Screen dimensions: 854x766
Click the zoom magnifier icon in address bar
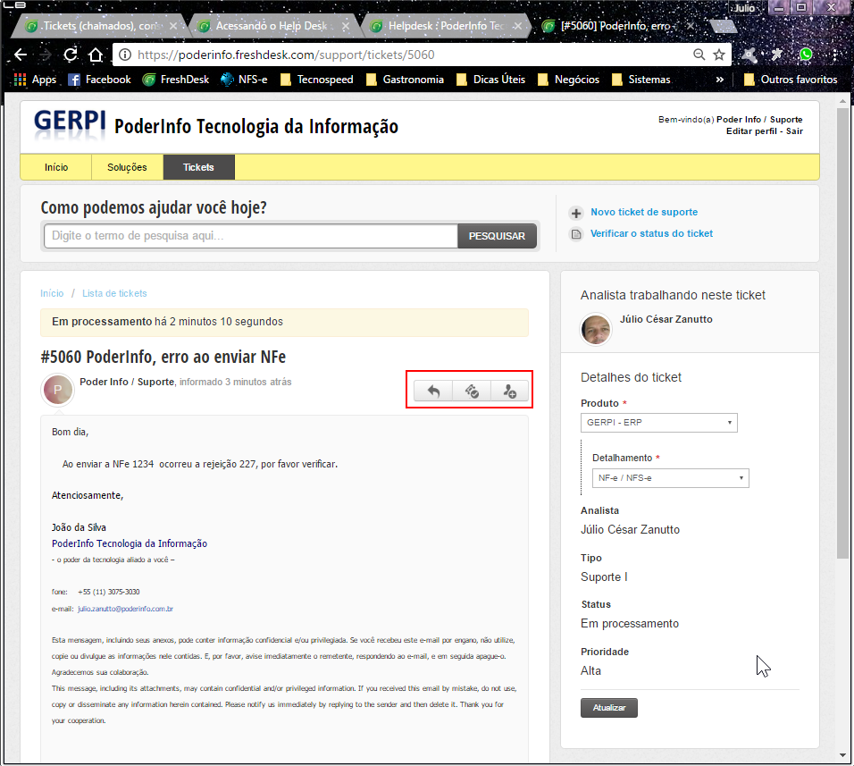click(x=699, y=55)
